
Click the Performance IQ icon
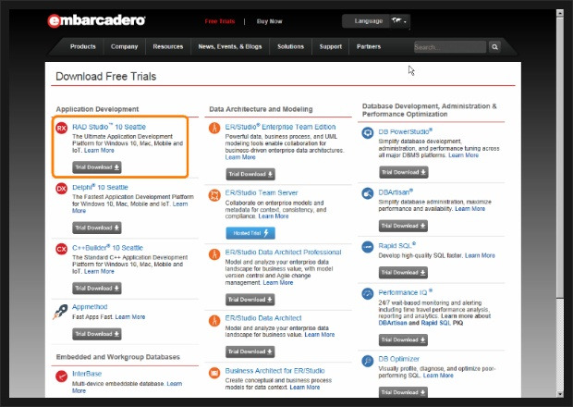tap(368, 293)
